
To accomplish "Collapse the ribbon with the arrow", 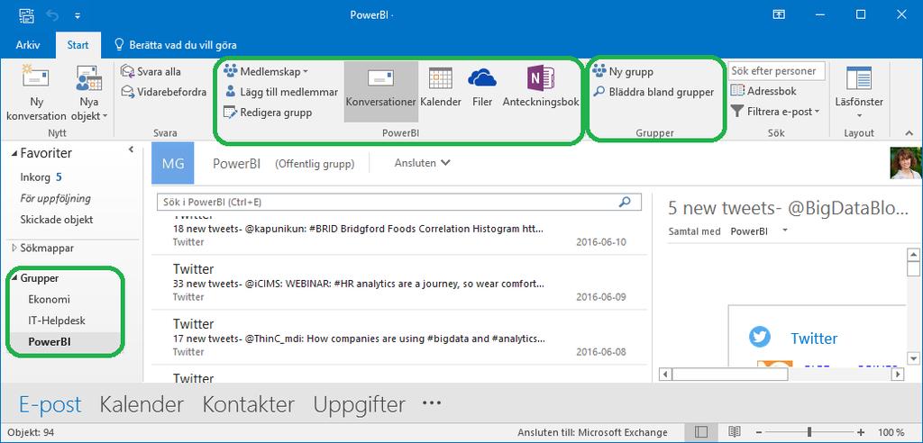I will pos(909,133).
